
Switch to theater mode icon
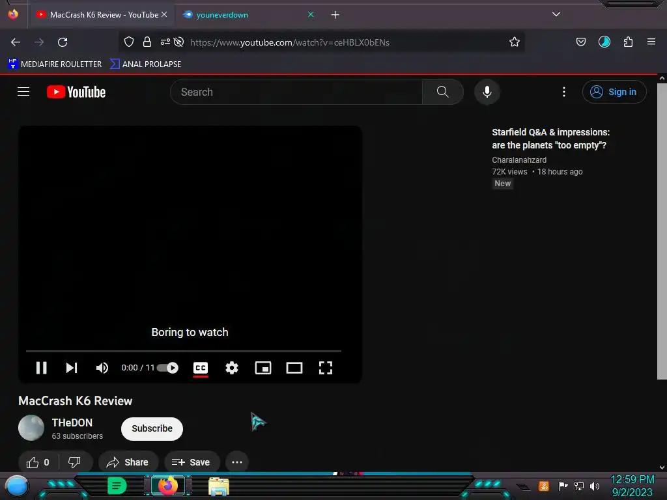(x=294, y=368)
